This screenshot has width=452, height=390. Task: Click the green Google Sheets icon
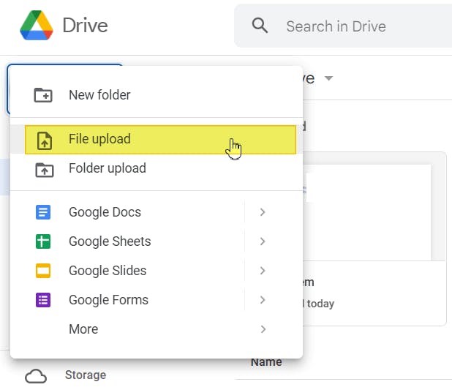[x=43, y=241]
